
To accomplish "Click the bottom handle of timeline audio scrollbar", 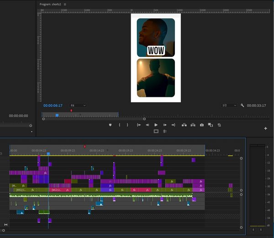I will click(241, 227).
